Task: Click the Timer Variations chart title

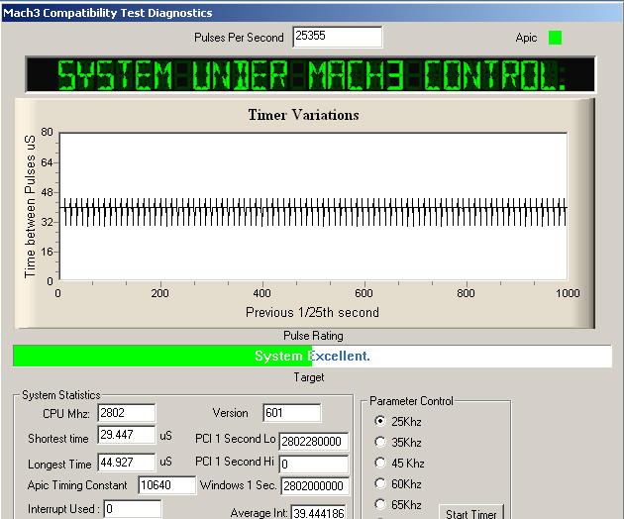Action: [304, 115]
